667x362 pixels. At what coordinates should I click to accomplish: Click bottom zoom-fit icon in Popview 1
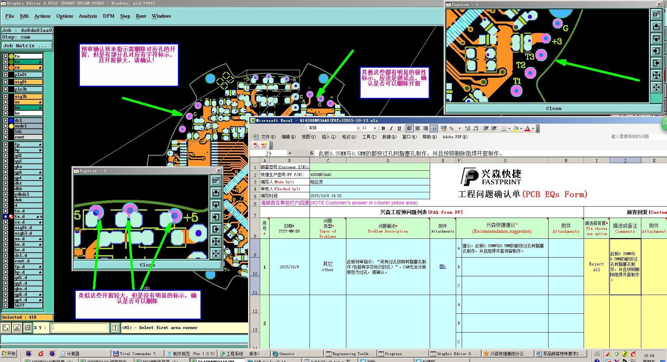click(656, 87)
